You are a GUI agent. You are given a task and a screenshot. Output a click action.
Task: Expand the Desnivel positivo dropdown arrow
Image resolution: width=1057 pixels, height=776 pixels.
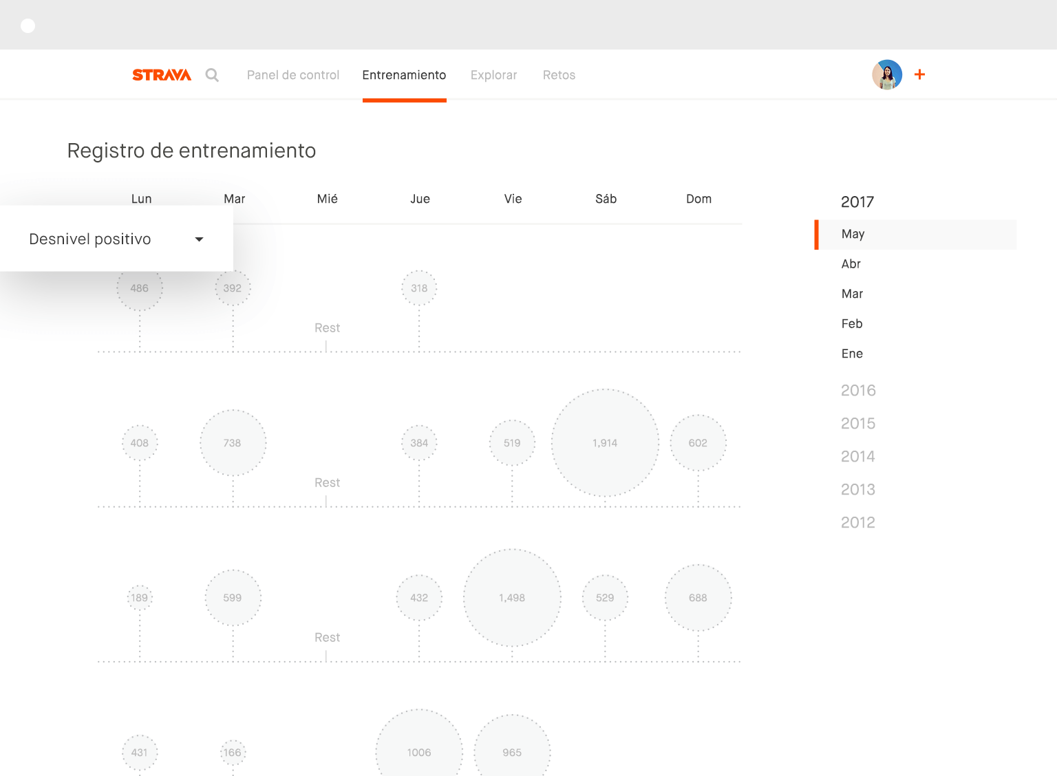[x=199, y=239]
